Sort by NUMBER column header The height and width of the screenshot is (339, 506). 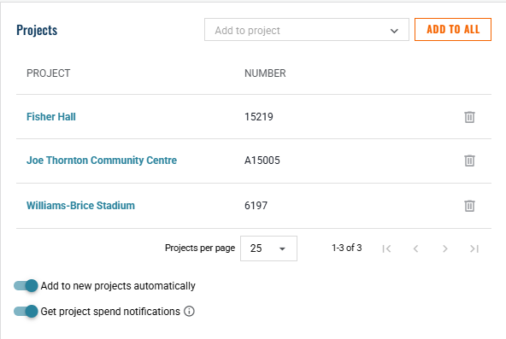tap(265, 73)
